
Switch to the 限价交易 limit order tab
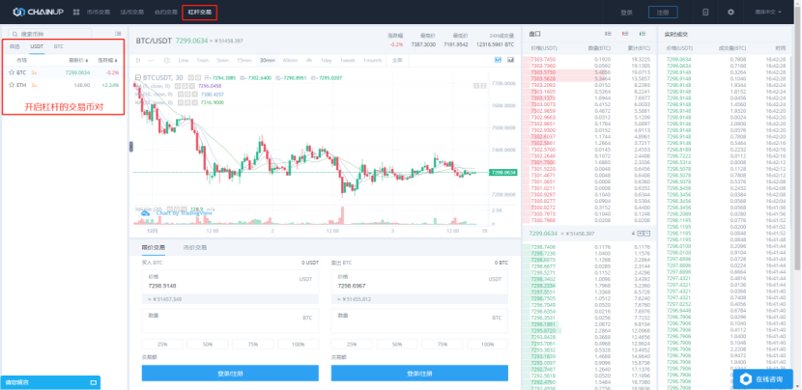(153, 247)
